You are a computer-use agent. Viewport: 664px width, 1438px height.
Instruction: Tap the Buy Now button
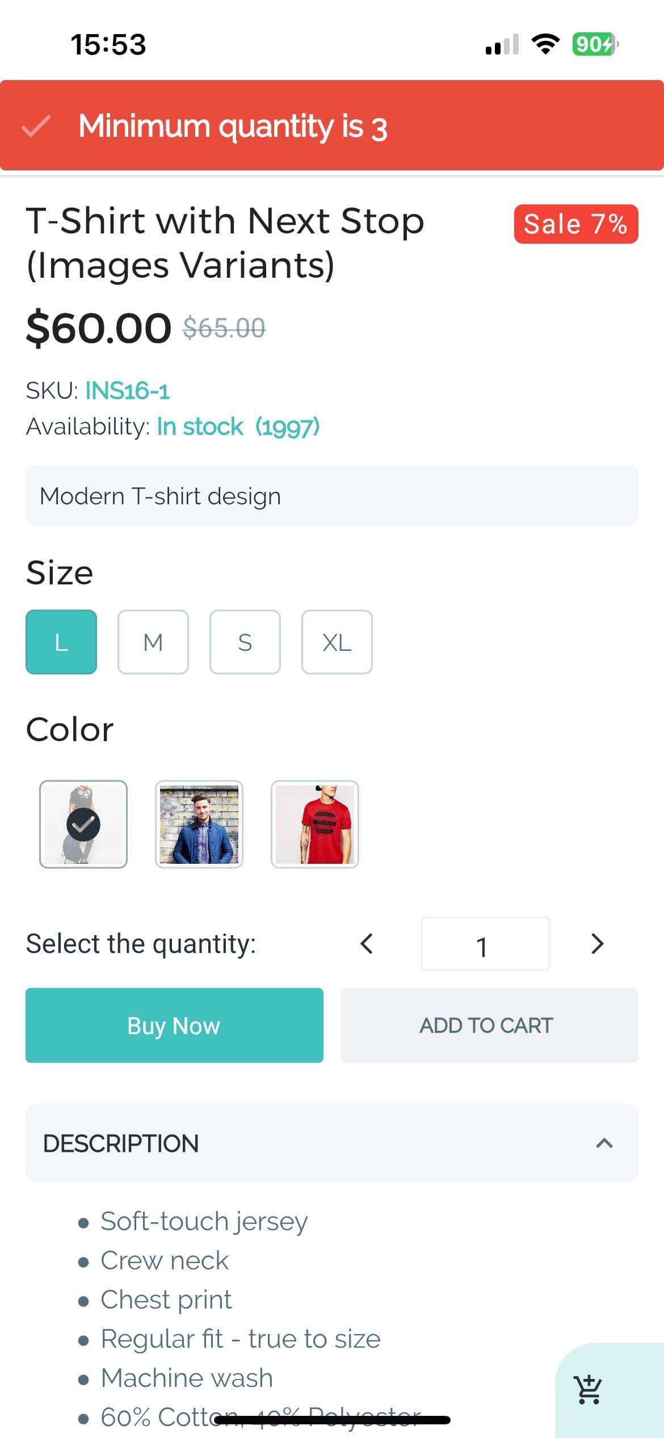[x=174, y=1025]
